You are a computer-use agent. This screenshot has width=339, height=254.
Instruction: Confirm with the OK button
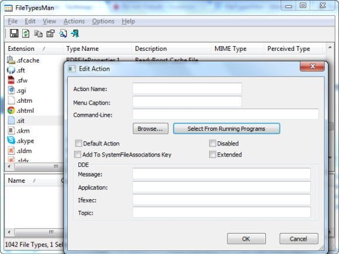[246, 239]
